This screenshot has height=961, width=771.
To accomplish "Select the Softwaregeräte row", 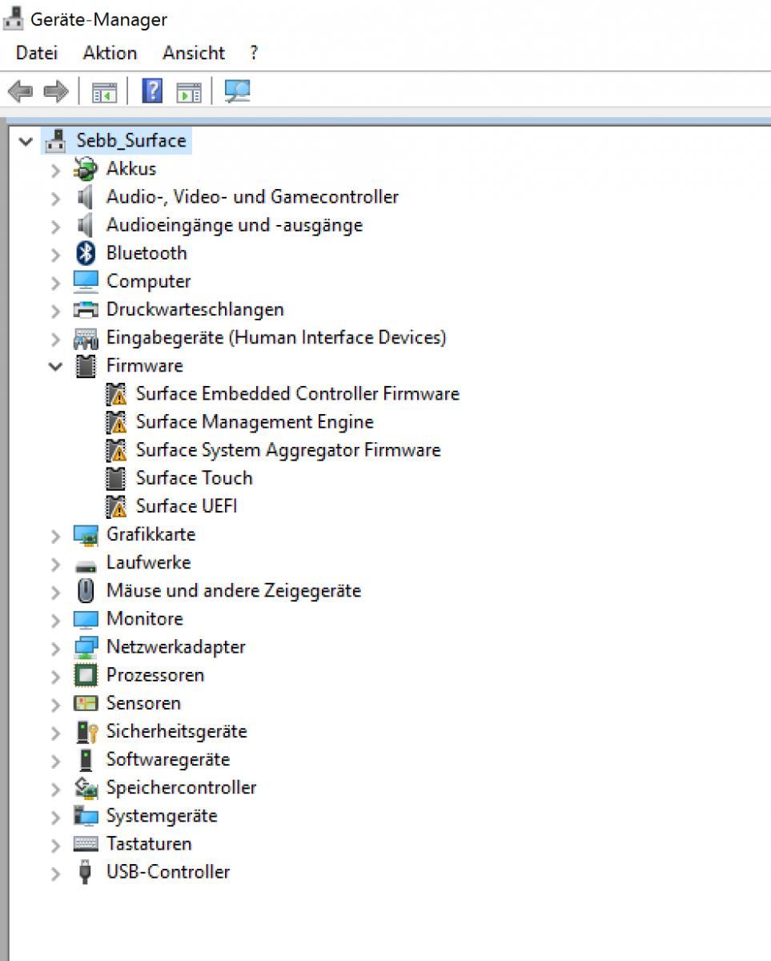I will [168, 759].
